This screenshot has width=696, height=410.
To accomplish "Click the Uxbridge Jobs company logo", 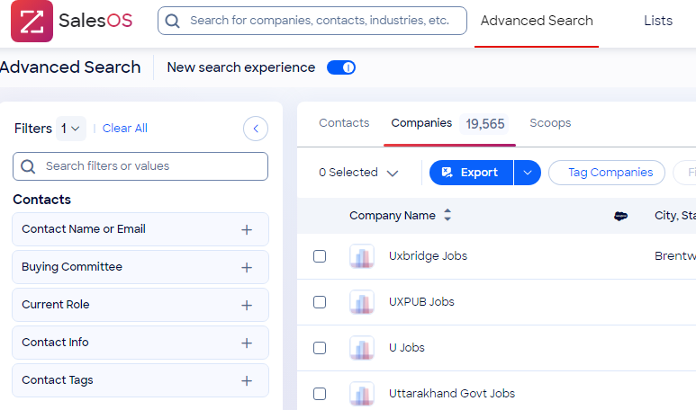I will 362,256.
